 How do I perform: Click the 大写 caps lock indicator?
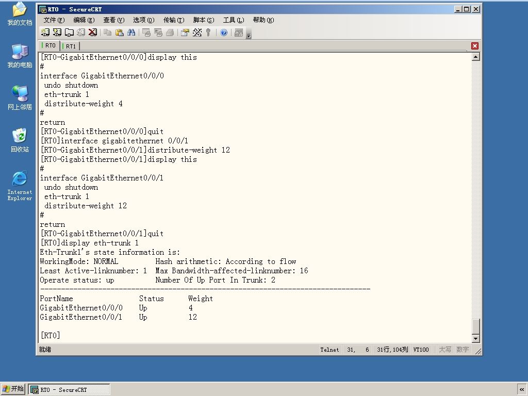click(x=445, y=350)
